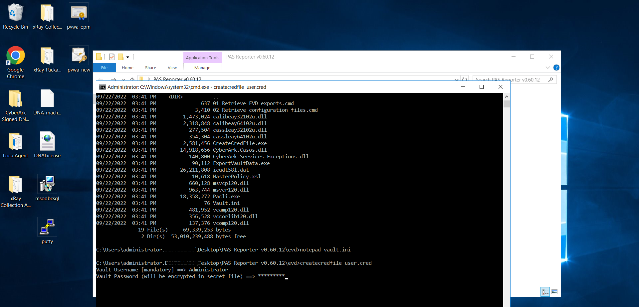
Task: Open the View ribbon tab
Action: coord(172,68)
